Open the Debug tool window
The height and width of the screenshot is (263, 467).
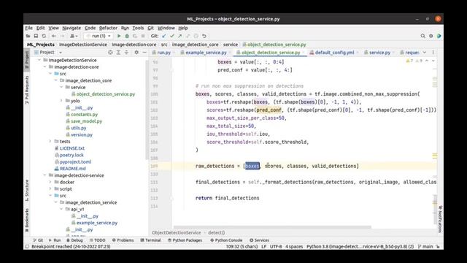[74, 240]
